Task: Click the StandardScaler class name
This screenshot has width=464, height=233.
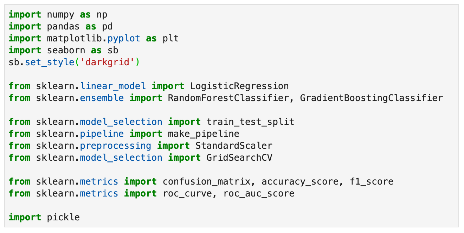Action: [234, 146]
